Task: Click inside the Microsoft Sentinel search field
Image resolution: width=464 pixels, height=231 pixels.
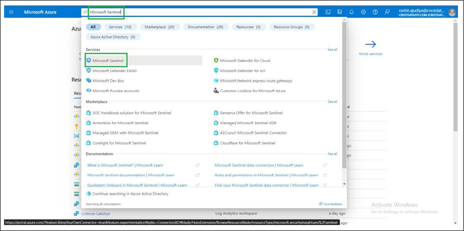Action: point(200,12)
